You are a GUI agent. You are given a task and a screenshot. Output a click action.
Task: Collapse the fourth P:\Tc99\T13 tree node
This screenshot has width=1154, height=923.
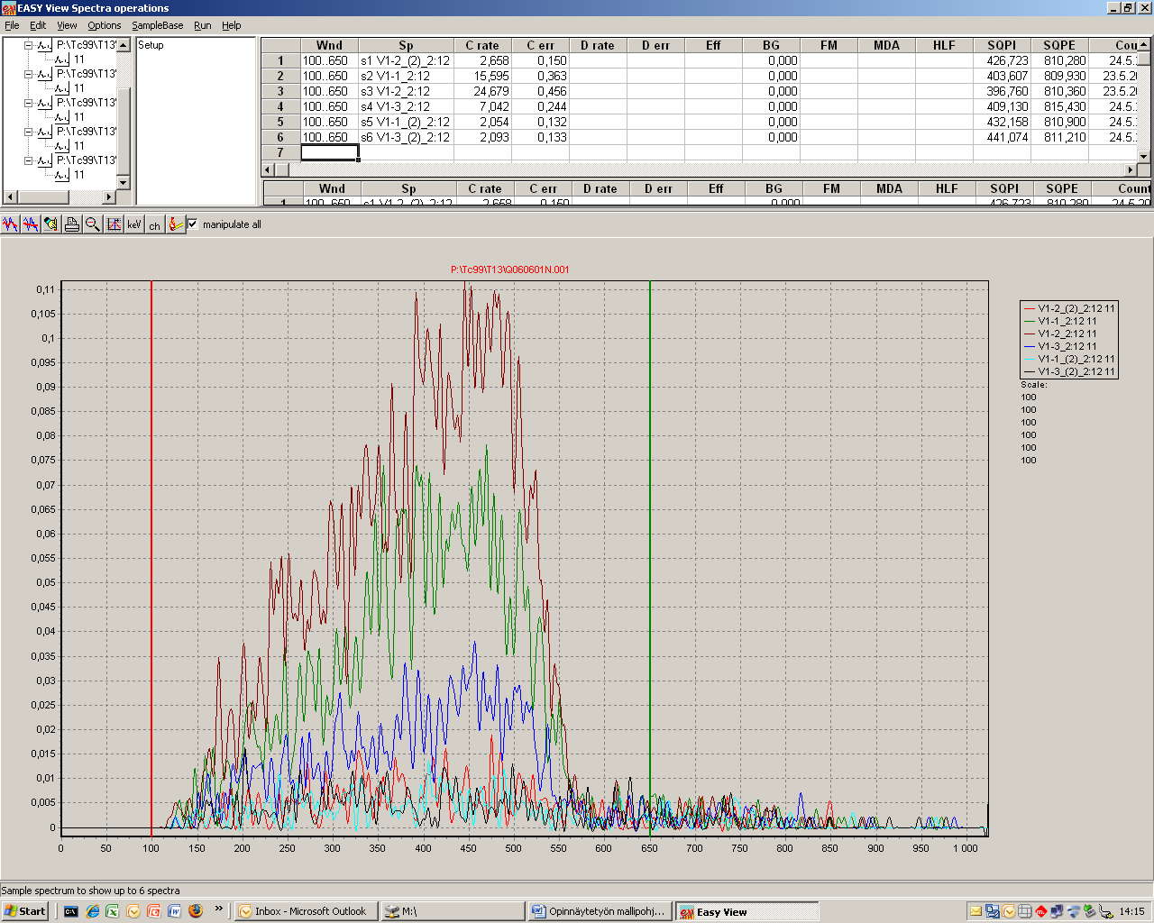pos(28,132)
